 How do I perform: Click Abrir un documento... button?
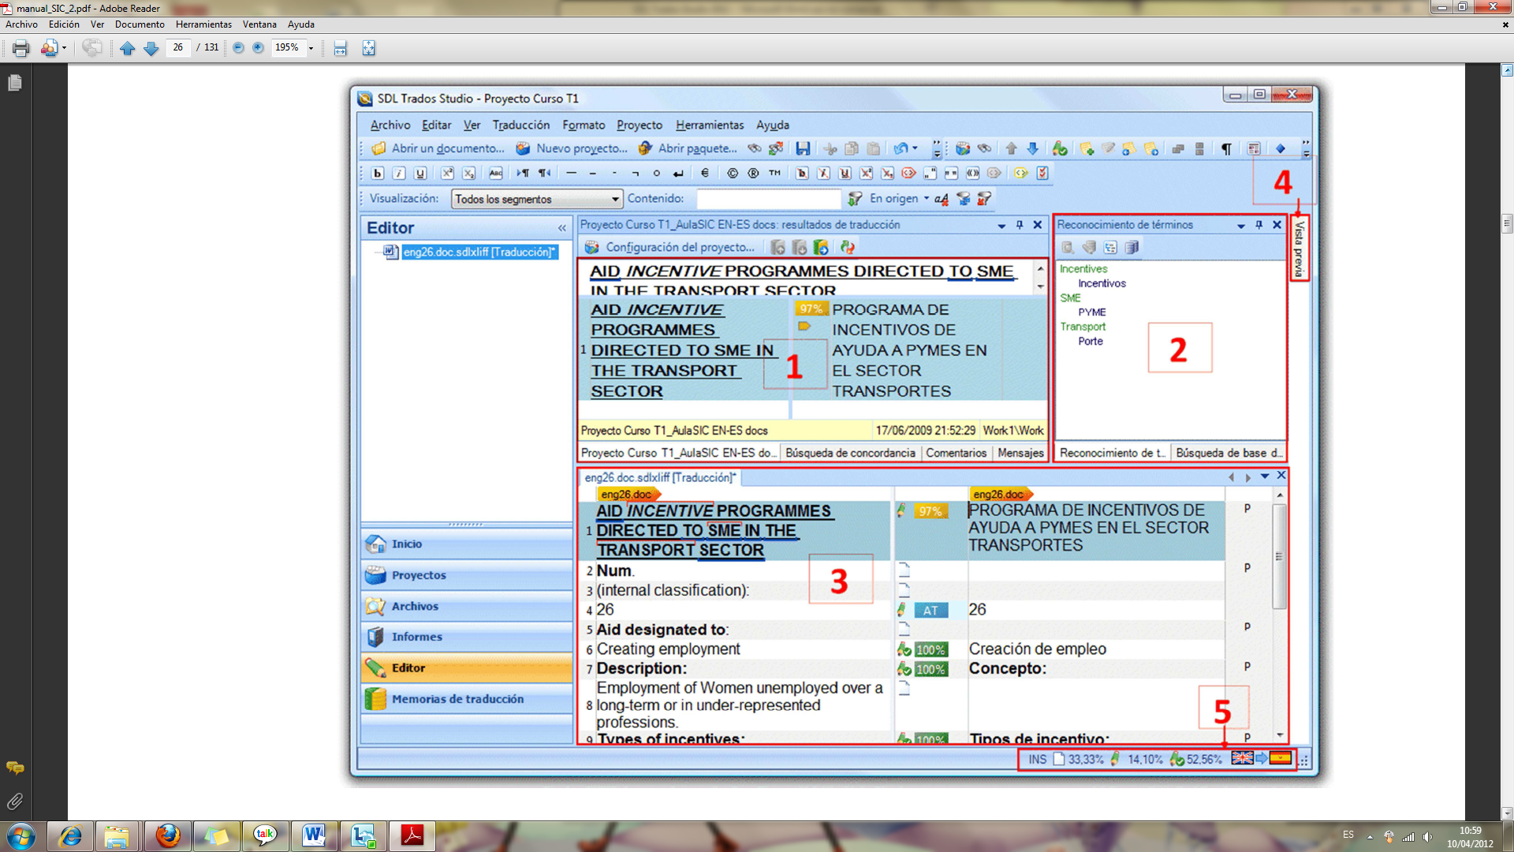(438, 148)
